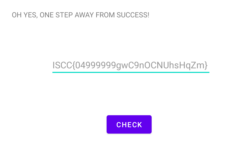Click the 'gwC9nOCNUhsHqZm' portion of the flag

160,66
